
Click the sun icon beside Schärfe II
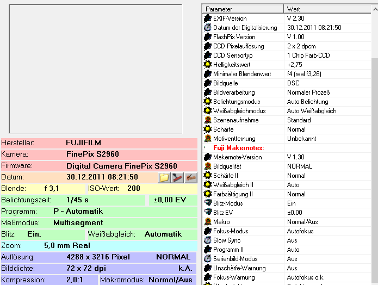click(x=208, y=176)
